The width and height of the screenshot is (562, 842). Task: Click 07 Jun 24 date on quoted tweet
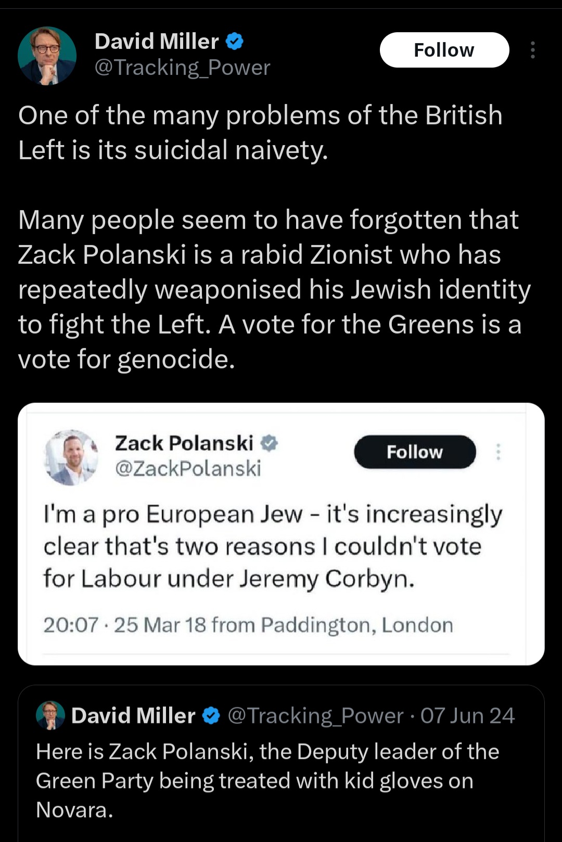467,716
